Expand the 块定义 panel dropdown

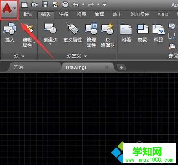85,56
